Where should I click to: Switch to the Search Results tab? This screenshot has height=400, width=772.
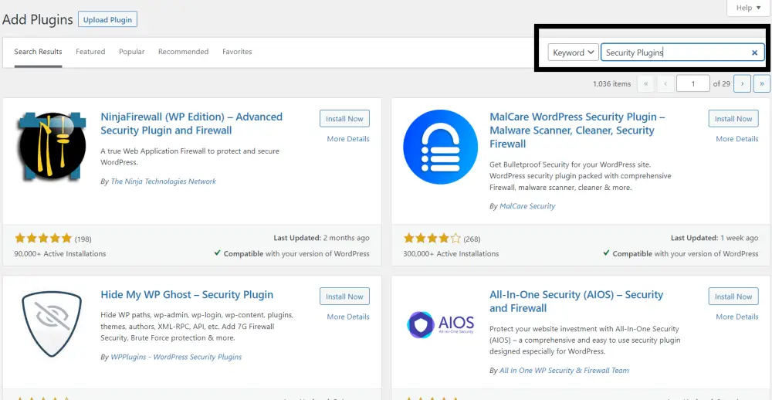[x=38, y=52]
